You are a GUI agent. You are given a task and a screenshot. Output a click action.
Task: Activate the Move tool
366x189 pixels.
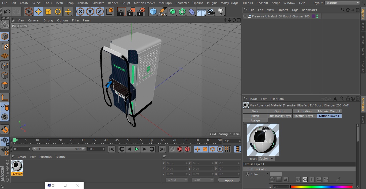click(x=39, y=12)
